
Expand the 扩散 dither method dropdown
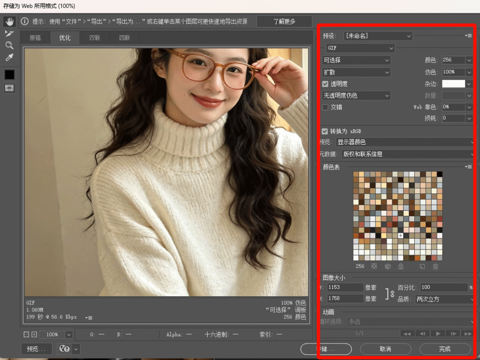(356, 72)
